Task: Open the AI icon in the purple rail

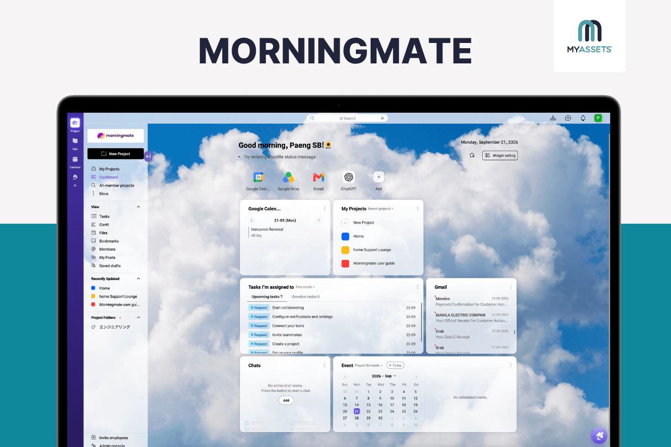Action: 75,177
